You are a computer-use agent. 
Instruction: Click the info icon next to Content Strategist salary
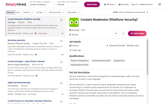coord(36,76)
